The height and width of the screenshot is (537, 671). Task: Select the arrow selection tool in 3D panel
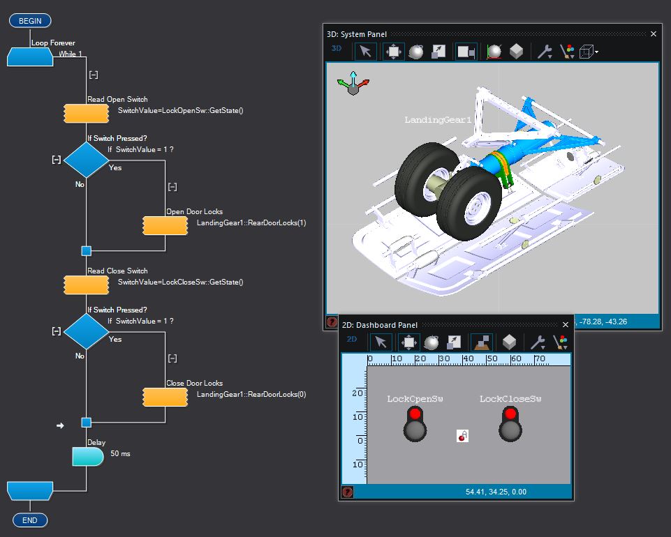pos(366,51)
